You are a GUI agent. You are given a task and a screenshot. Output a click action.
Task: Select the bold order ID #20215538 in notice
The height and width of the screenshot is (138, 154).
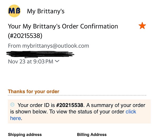coord(70,105)
